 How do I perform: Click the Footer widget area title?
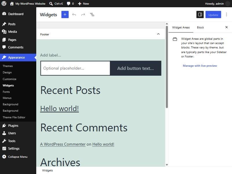45,34
